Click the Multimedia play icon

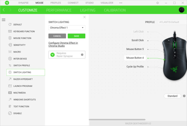tap(10, 93)
